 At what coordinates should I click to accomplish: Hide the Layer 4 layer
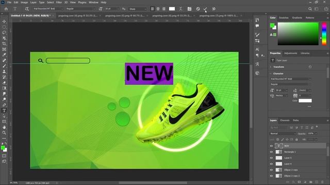271,164
